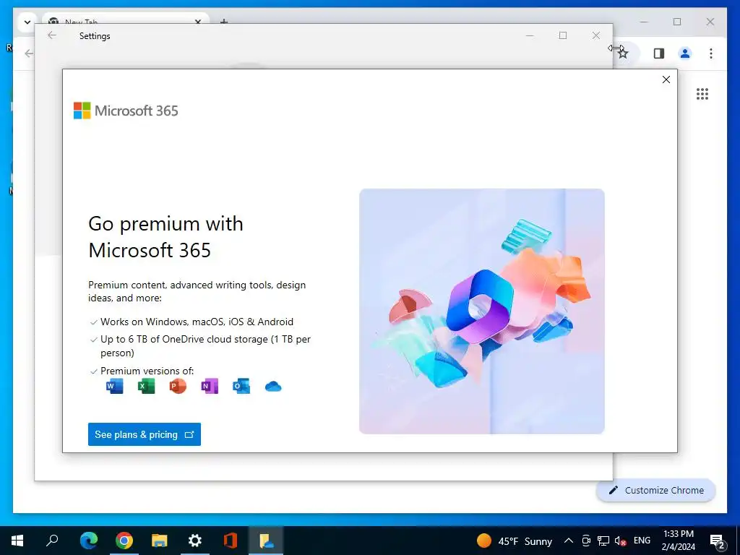
Task: Click the Customize Chrome button
Action: pyautogui.click(x=656, y=491)
